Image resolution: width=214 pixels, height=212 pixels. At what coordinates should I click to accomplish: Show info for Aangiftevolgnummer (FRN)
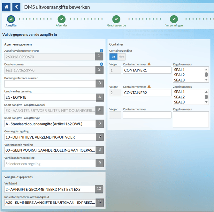(x=101, y=51)
